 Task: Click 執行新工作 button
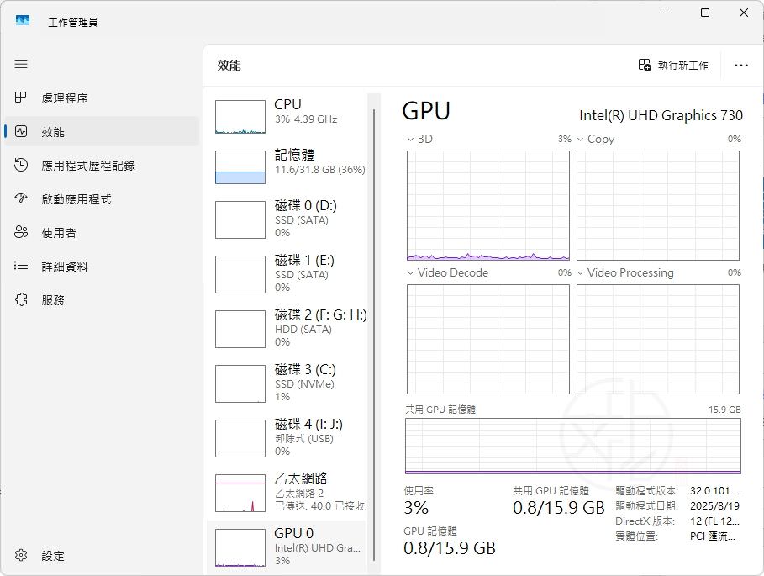click(x=673, y=65)
